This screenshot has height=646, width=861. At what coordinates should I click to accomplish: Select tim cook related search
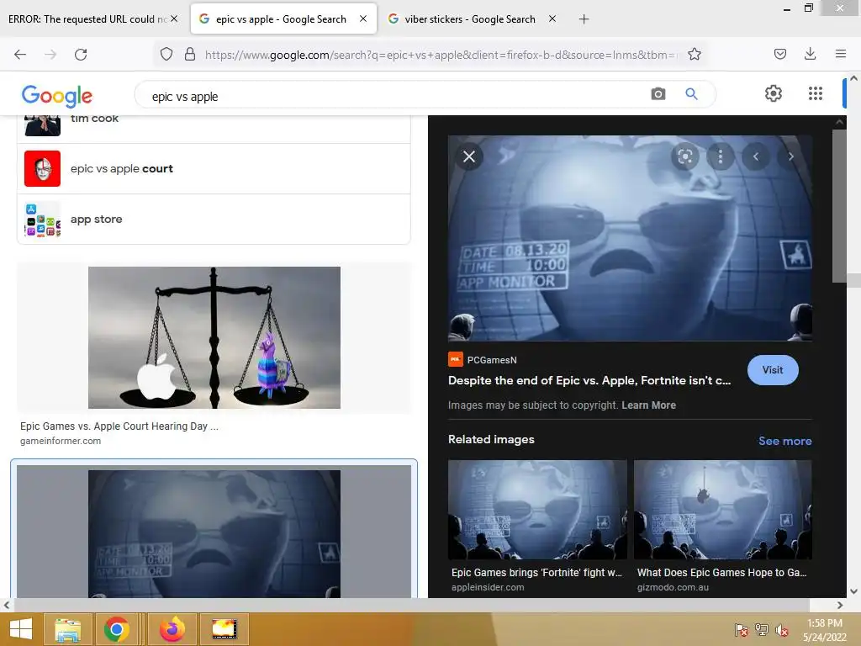click(x=214, y=125)
